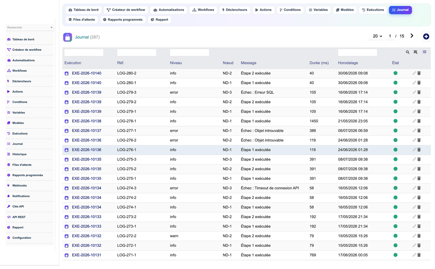Click the row icon beside LOG-275-3 execution
The image size is (435, 269).
coord(67,160)
